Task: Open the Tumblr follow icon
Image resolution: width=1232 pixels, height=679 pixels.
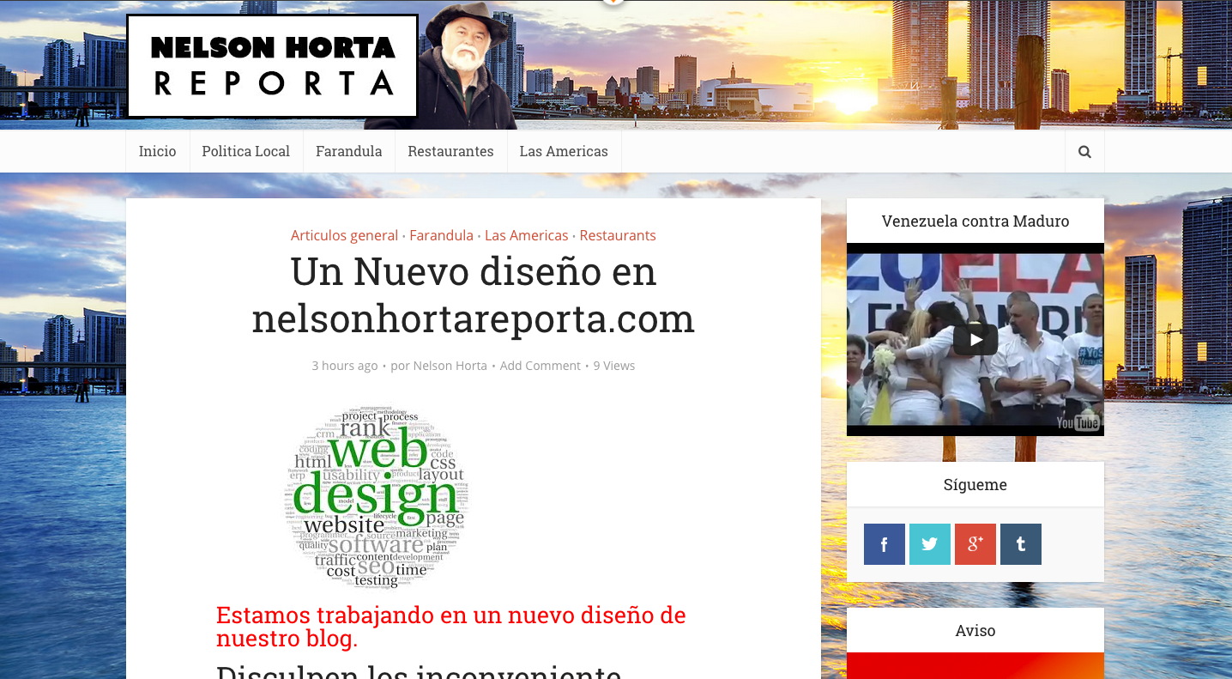Action: pyautogui.click(x=1021, y=544)
